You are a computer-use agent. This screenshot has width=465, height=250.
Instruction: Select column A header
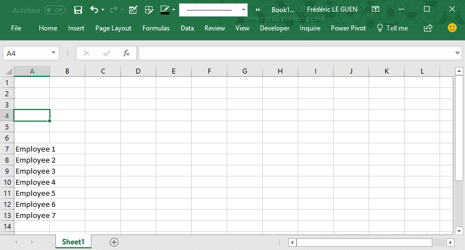[32, 71]
